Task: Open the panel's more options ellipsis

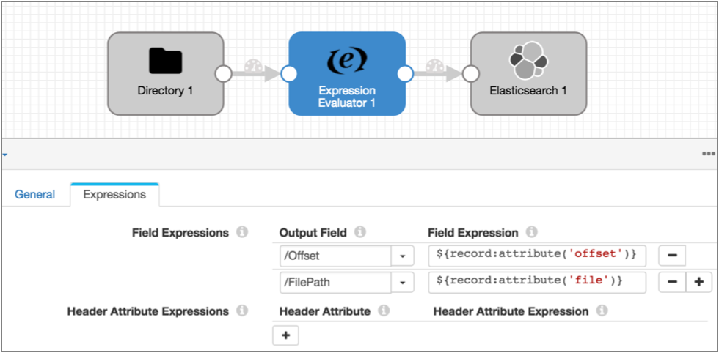Action: pos(708,155)
